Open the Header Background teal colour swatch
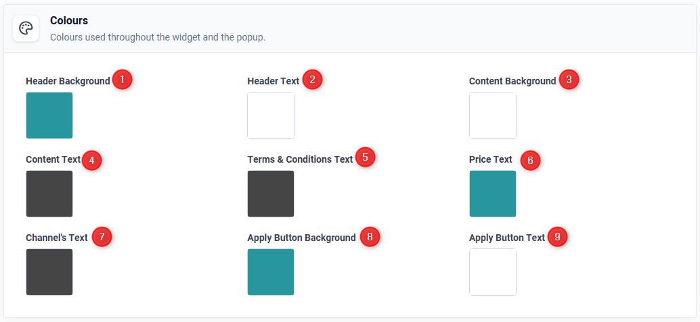The height and width of the screenshot is (322, 700). click(x=49, y=115)
